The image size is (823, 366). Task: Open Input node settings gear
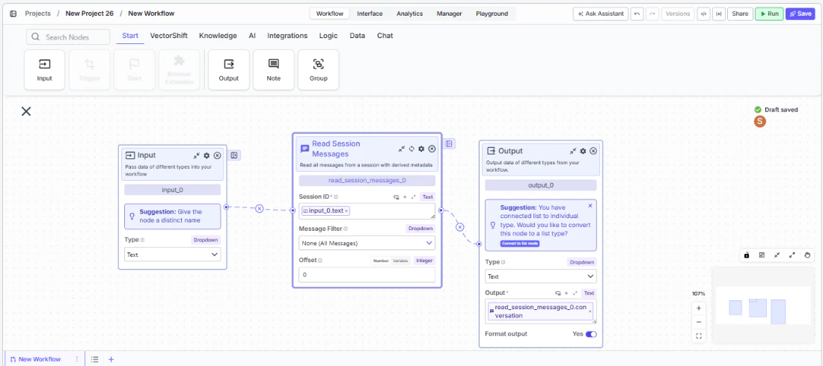206,155
